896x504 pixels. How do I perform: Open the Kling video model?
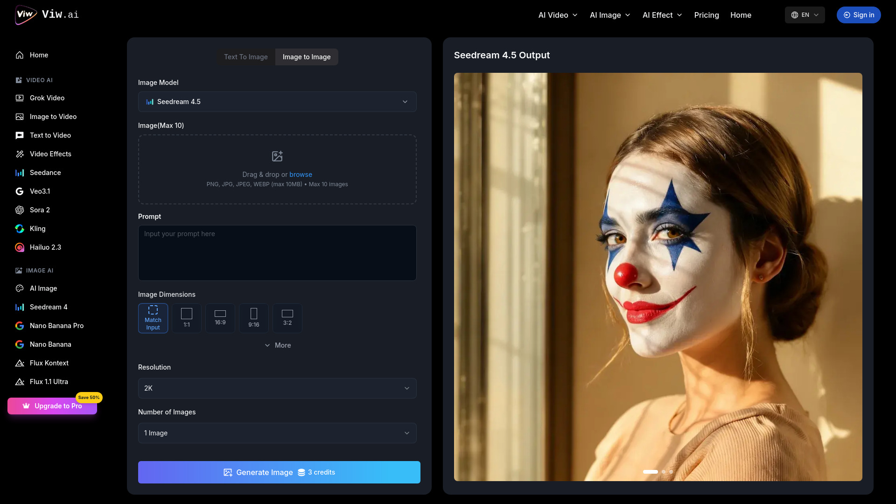[x=37, y=229]
